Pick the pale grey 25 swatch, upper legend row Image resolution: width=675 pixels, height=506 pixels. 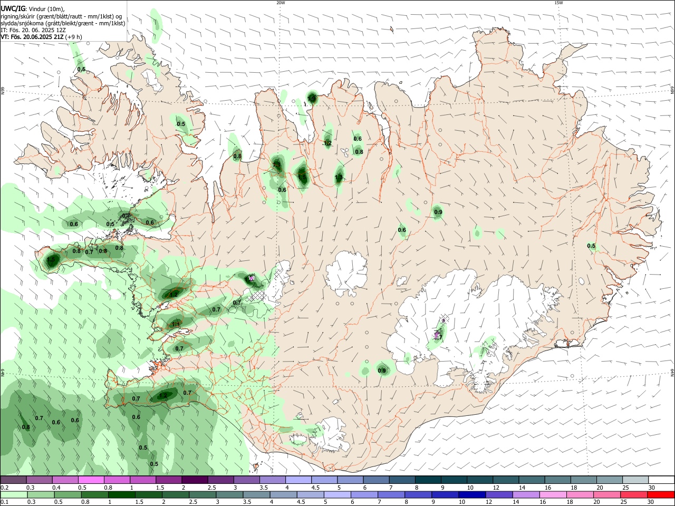635,480
